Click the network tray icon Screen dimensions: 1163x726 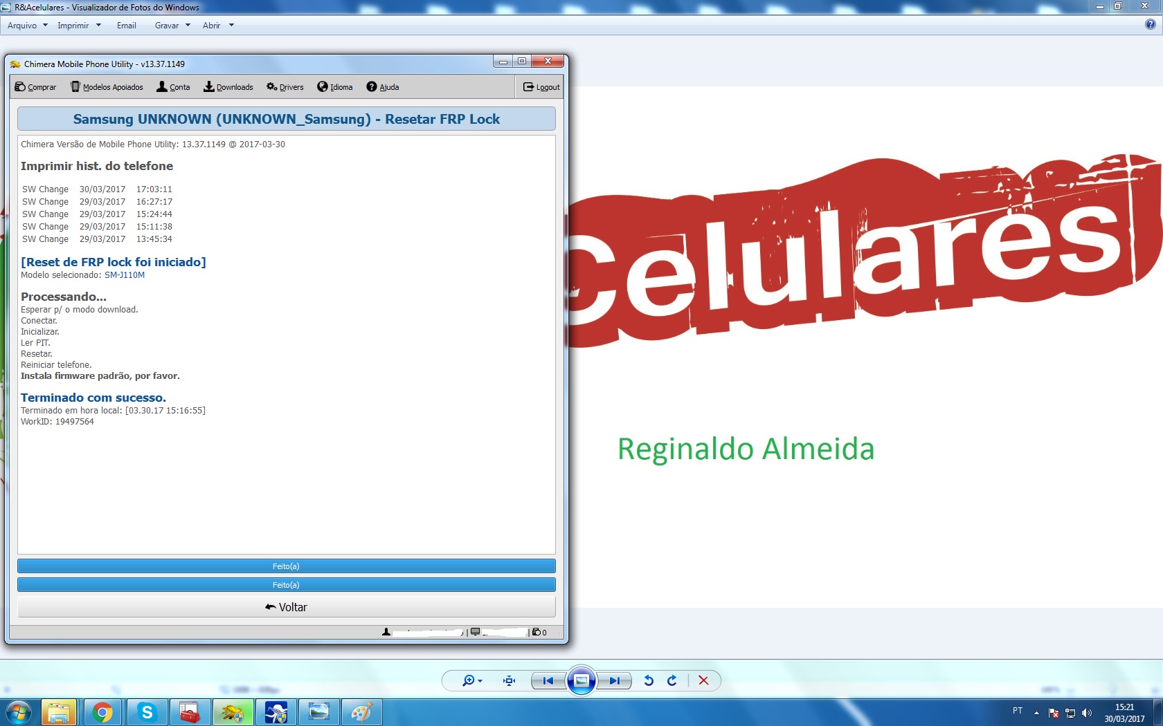click(1070, 713)
